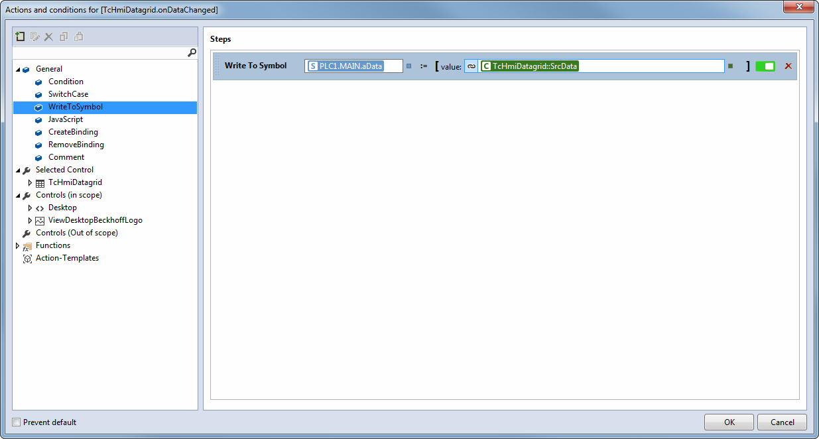This screenshot has height=439, width=819.
Task: Check the Prevent default checkbox
Action: [x=17, y=422]
